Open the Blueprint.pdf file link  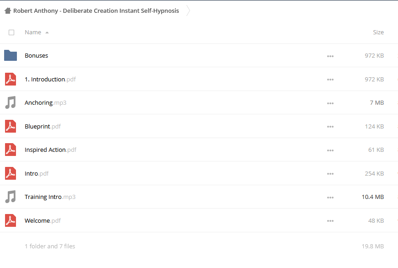[42, 127]
